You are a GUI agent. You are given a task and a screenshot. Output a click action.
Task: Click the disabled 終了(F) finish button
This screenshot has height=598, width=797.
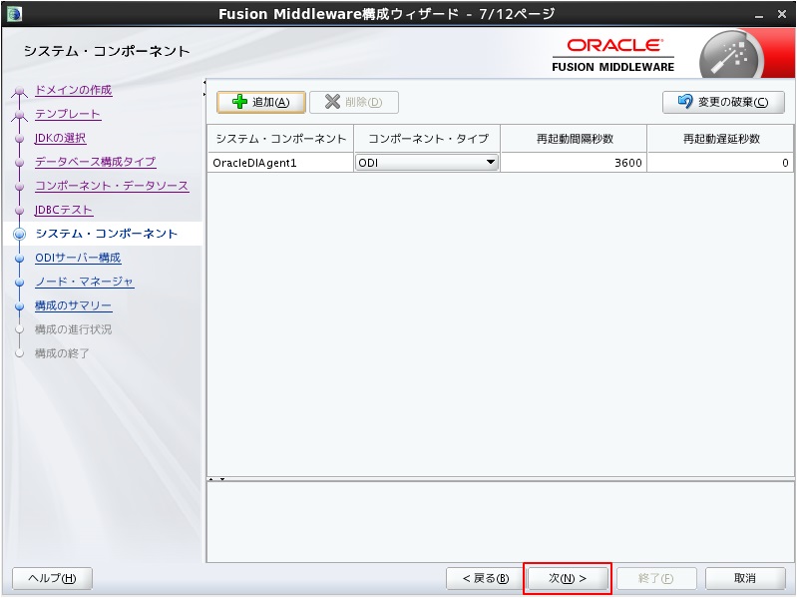(655, 578)
